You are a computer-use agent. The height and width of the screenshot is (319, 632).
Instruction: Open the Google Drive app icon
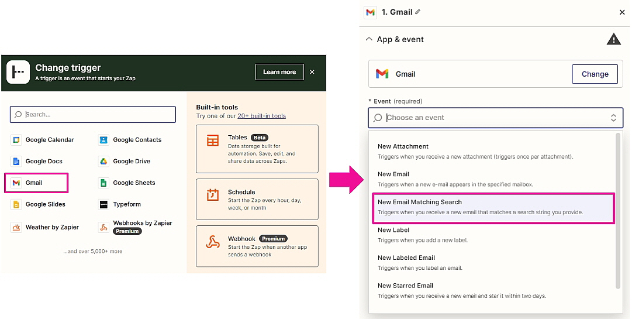click(x=103, y=162)
